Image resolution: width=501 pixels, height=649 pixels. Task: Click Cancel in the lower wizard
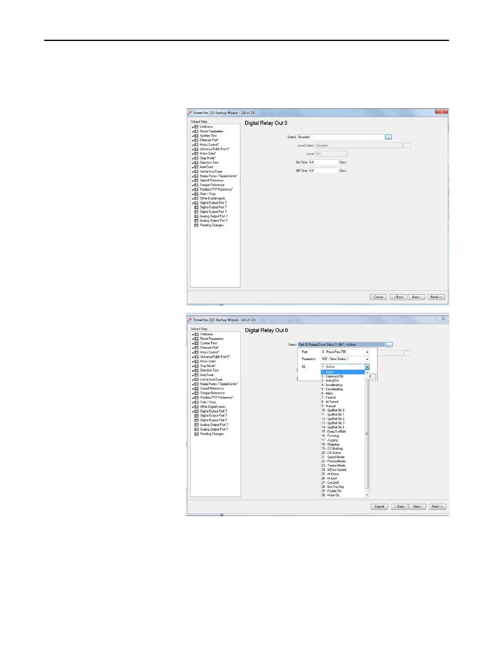pos(379,507)
